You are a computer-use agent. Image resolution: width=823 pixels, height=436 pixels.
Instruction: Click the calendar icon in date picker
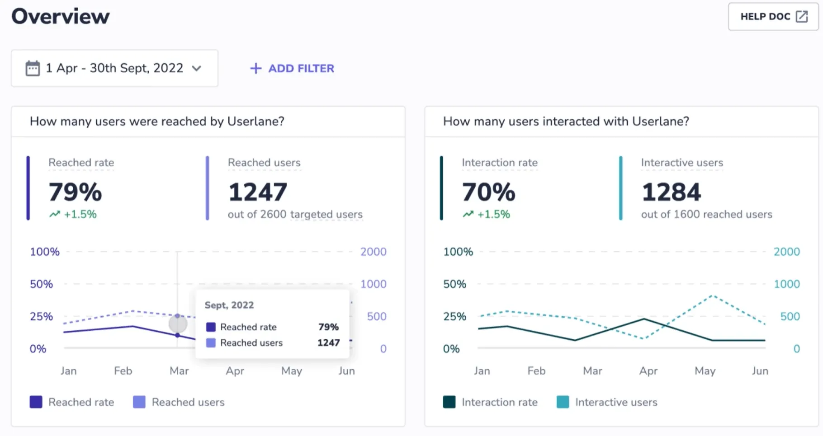pos(33,68)
